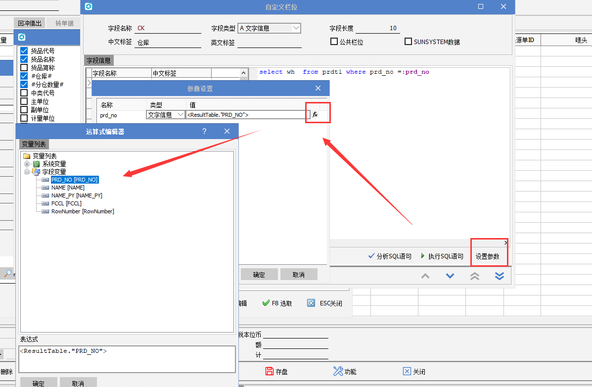The height and width of the screenshot is (387, 592).
Task: Switch to the 转单据 tab
Action: pos(64,23)
